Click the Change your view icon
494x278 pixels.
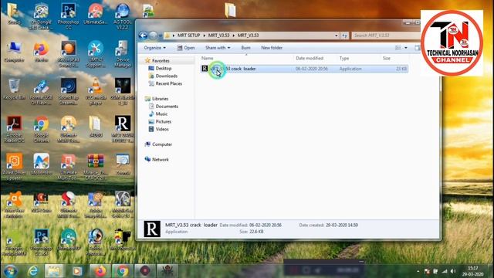[398, 48]
